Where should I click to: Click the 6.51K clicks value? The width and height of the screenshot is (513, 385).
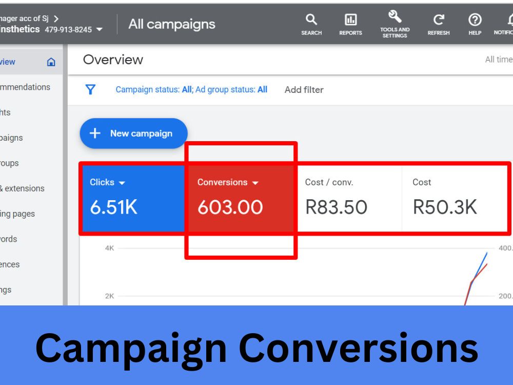coord(113,207)
